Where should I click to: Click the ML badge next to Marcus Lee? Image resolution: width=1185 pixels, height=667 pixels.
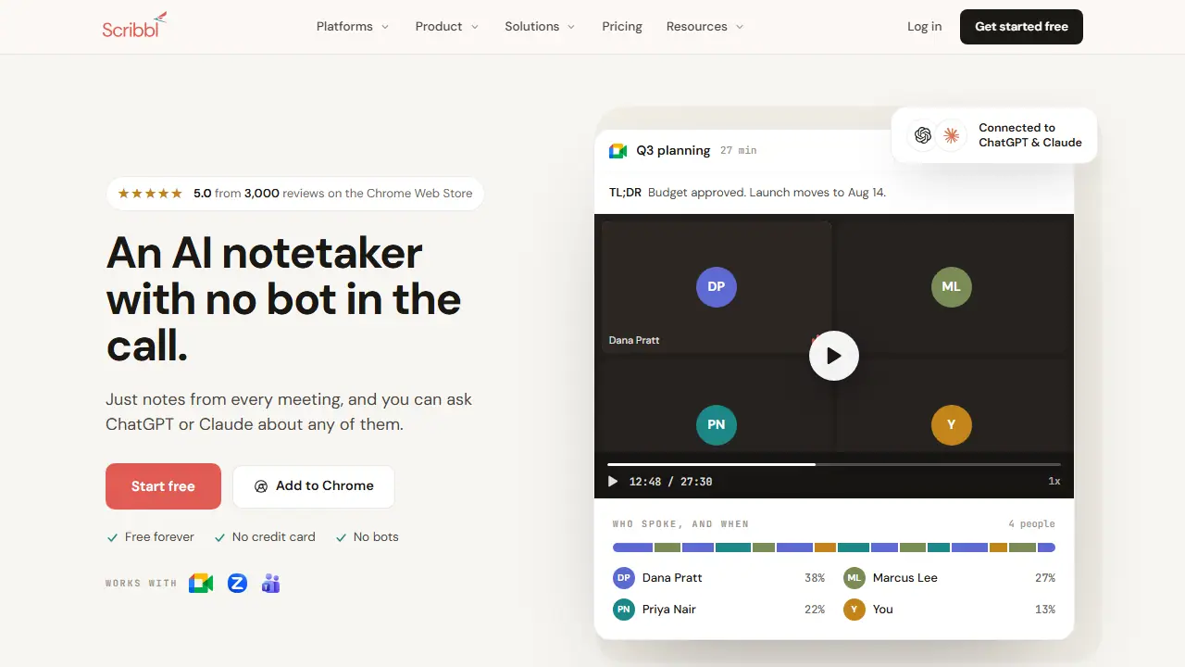[x=854, y=578]
